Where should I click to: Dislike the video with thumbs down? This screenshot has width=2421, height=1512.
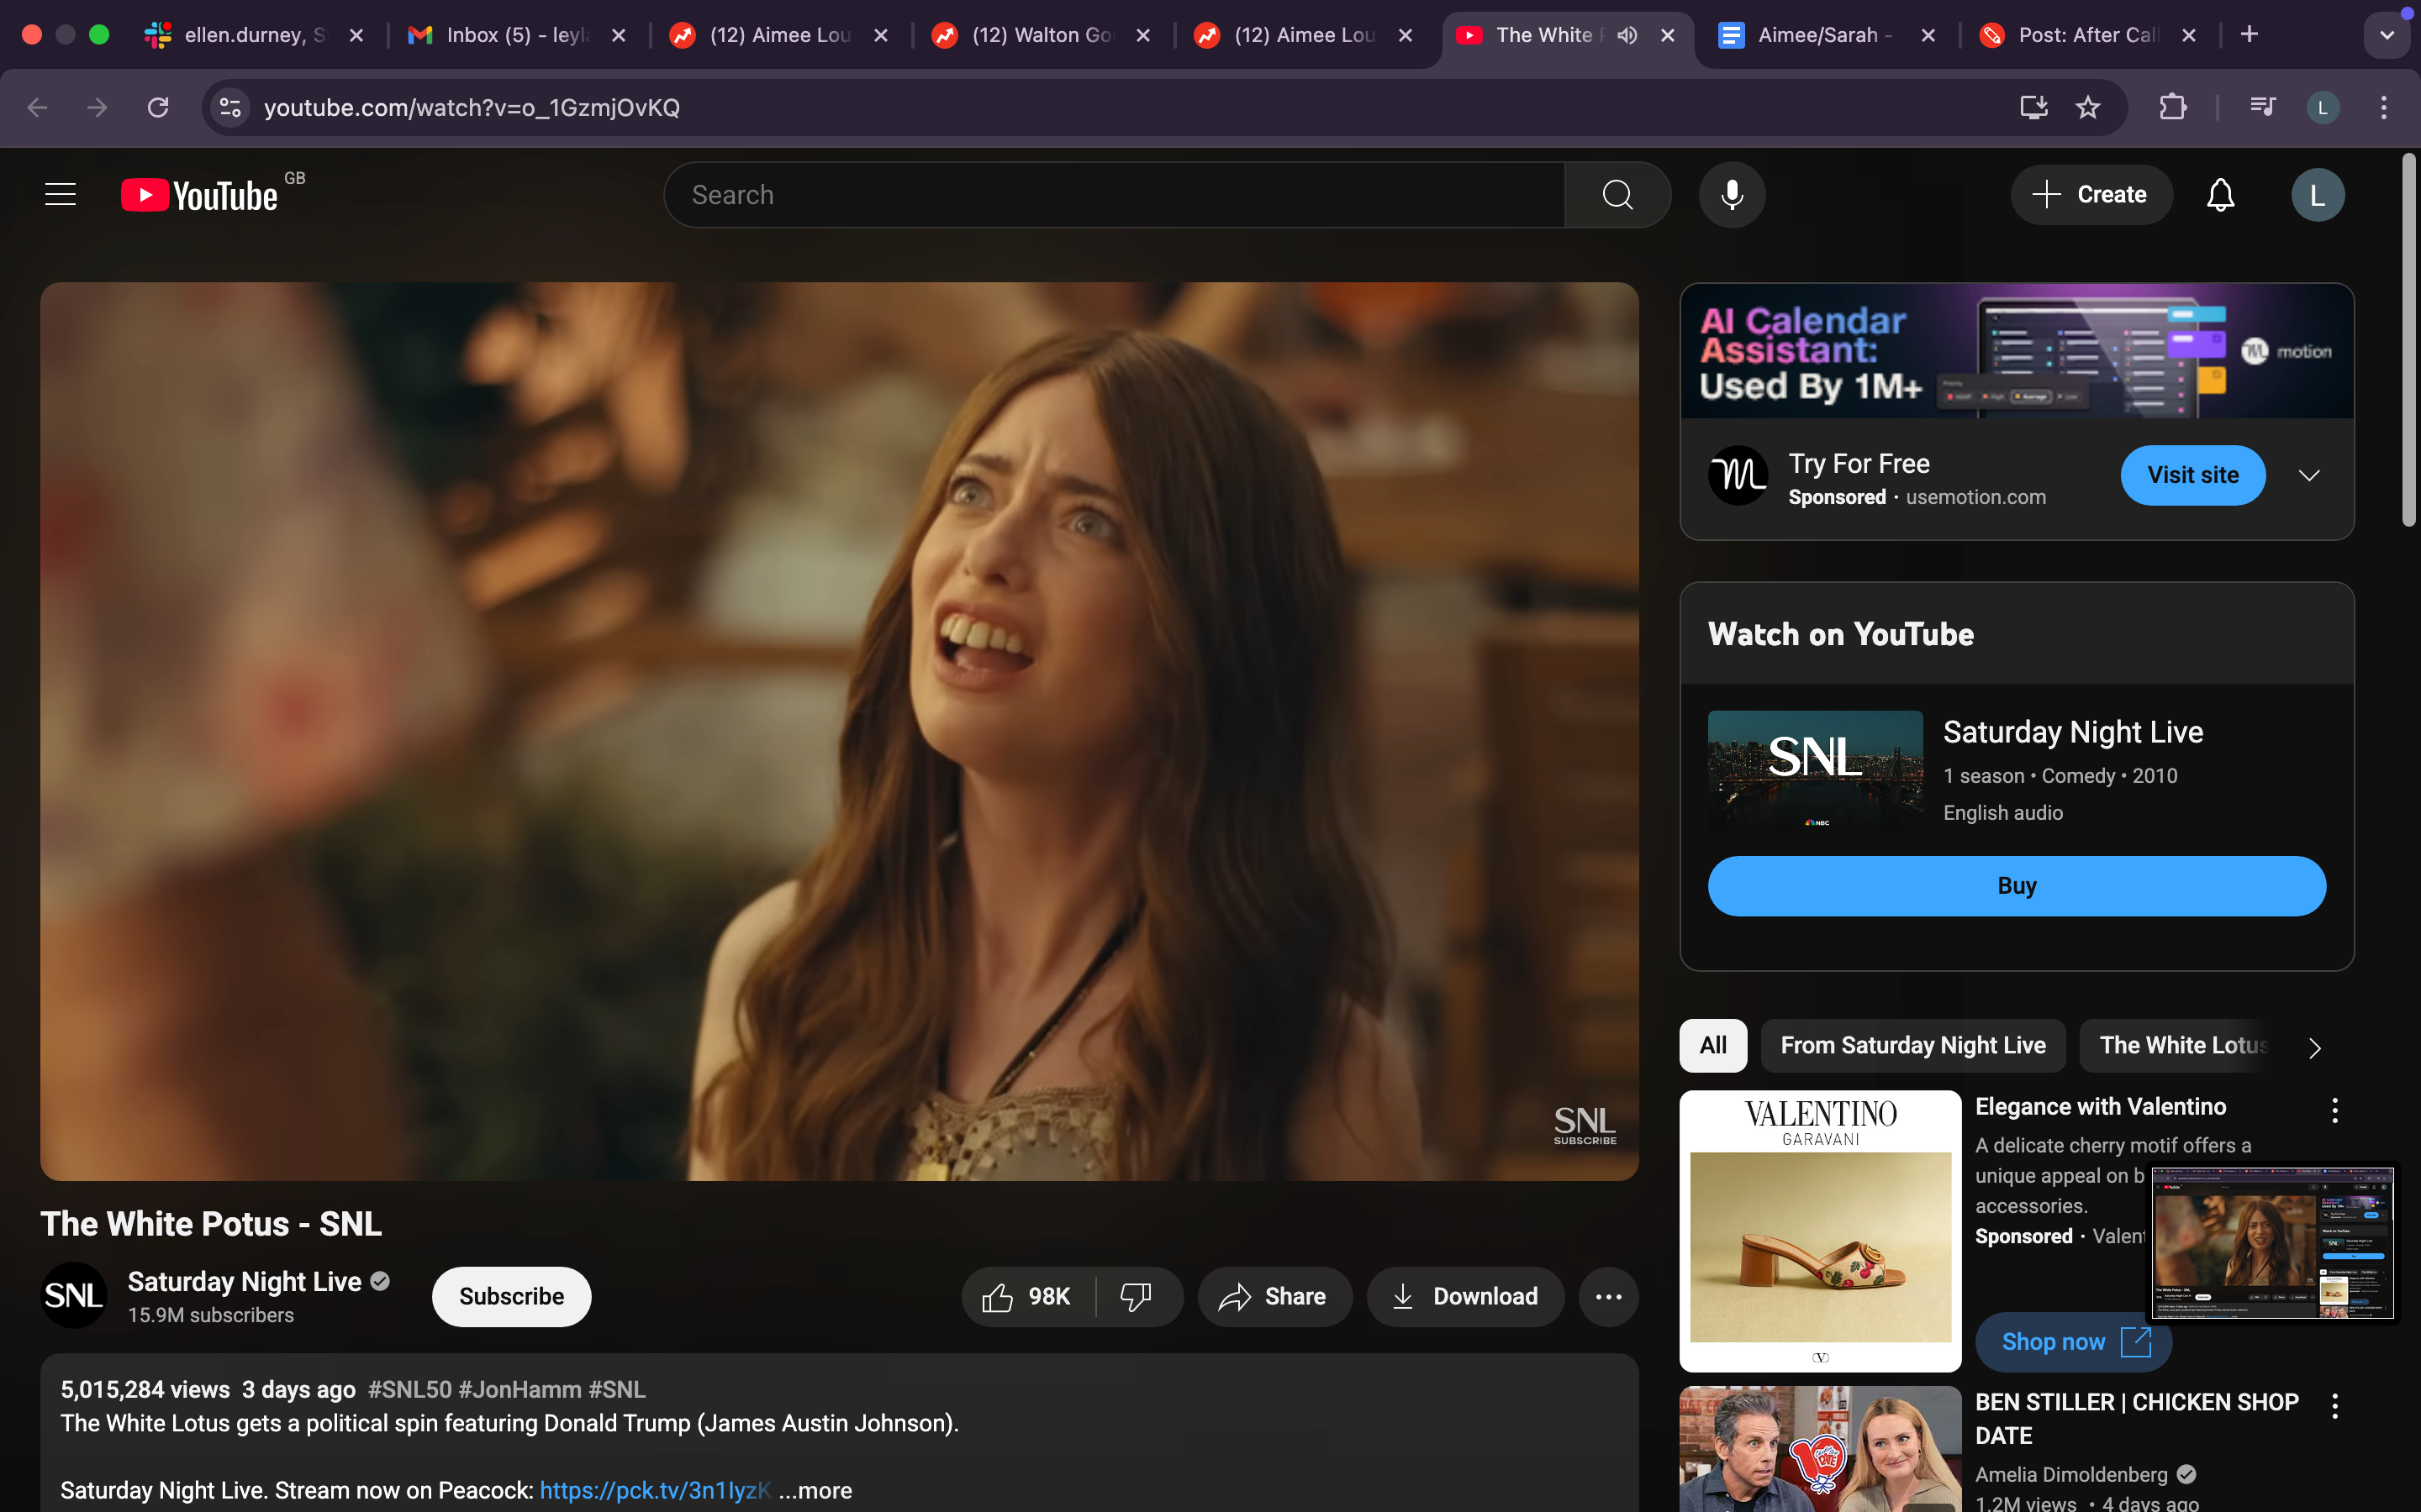point(1136,1296)
